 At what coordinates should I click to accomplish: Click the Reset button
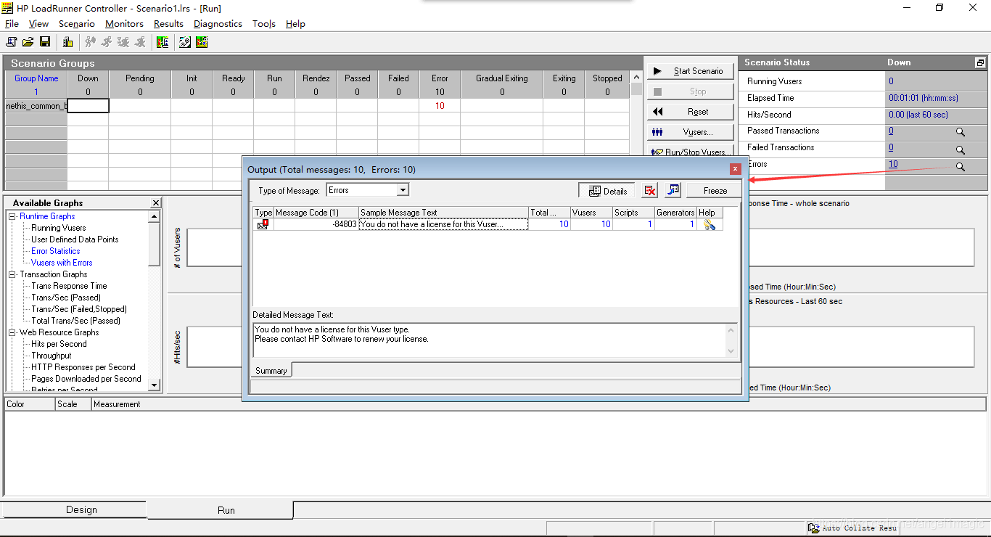click(690, 112)
